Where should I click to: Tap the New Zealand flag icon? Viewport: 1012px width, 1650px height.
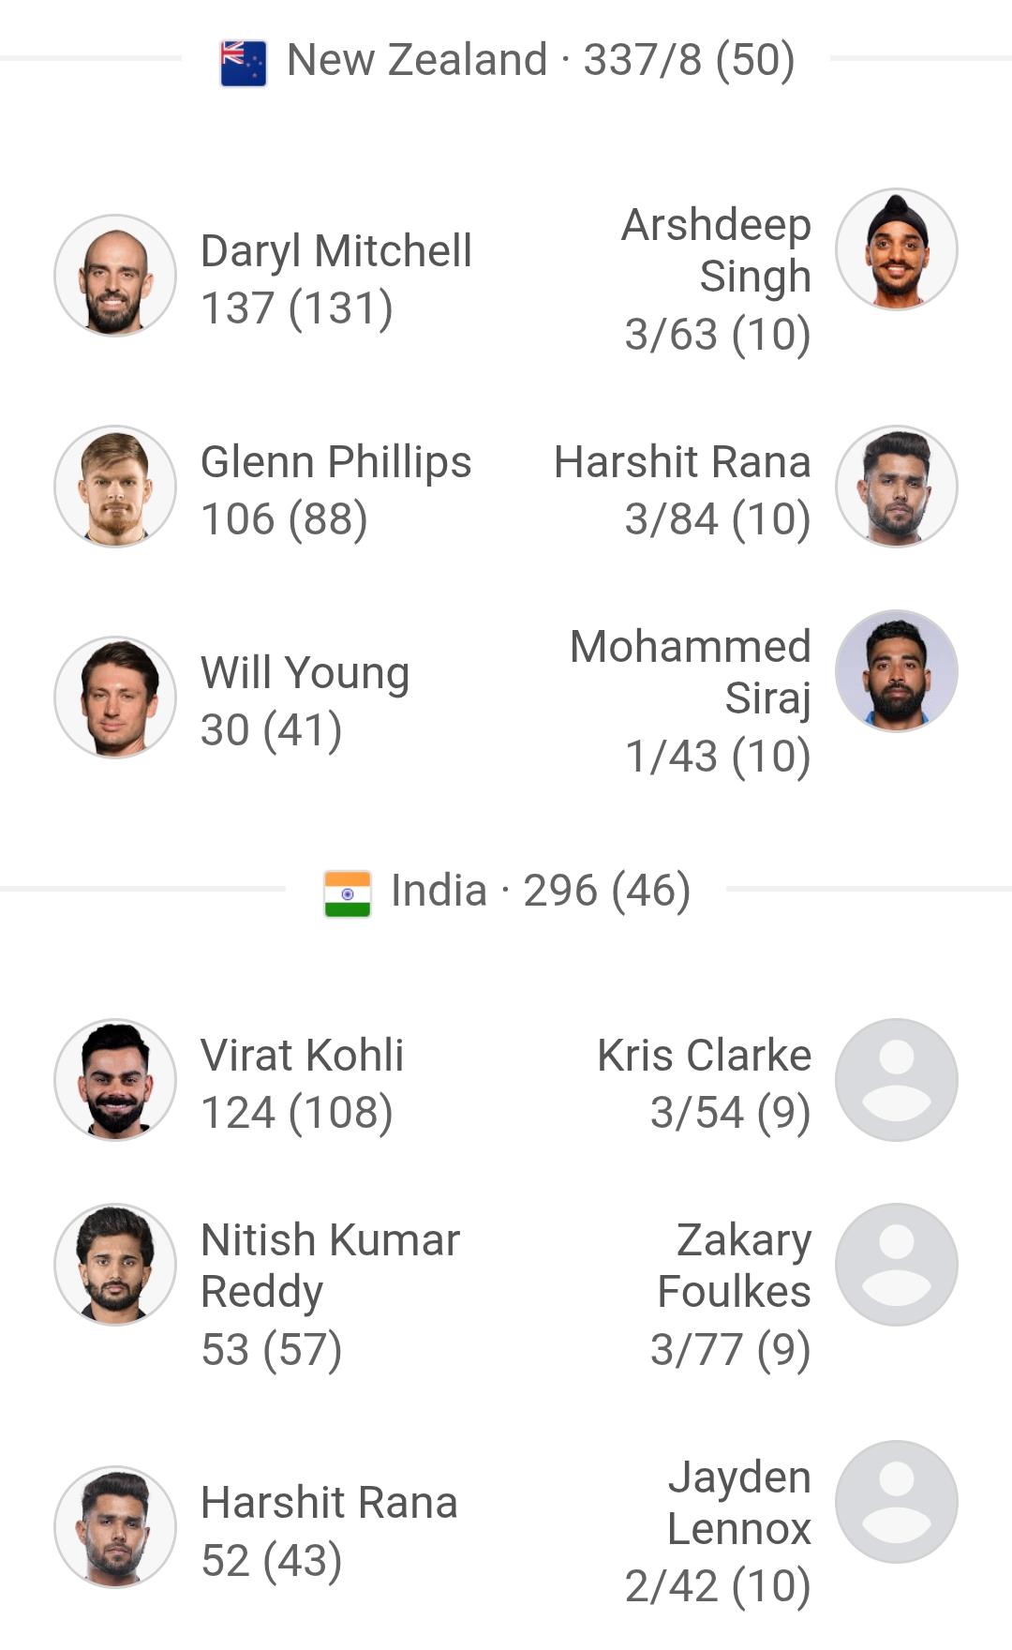244,63
